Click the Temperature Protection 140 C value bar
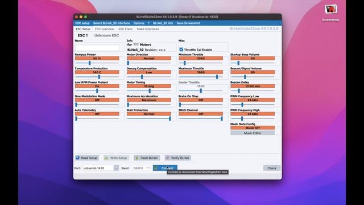 [97, 72]
